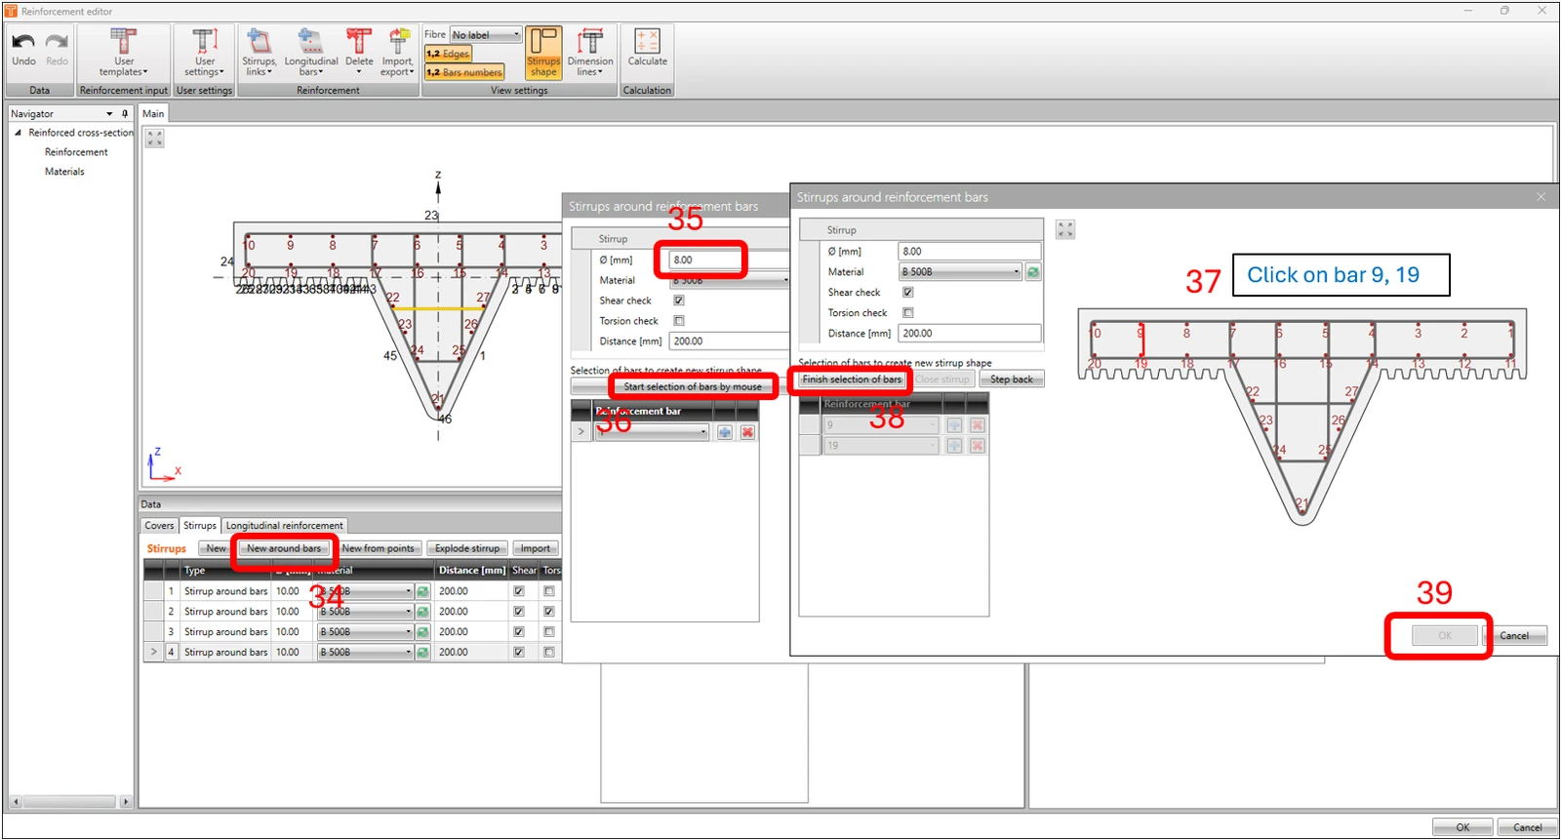Select the Main view tab

click(x=153, y=114)
